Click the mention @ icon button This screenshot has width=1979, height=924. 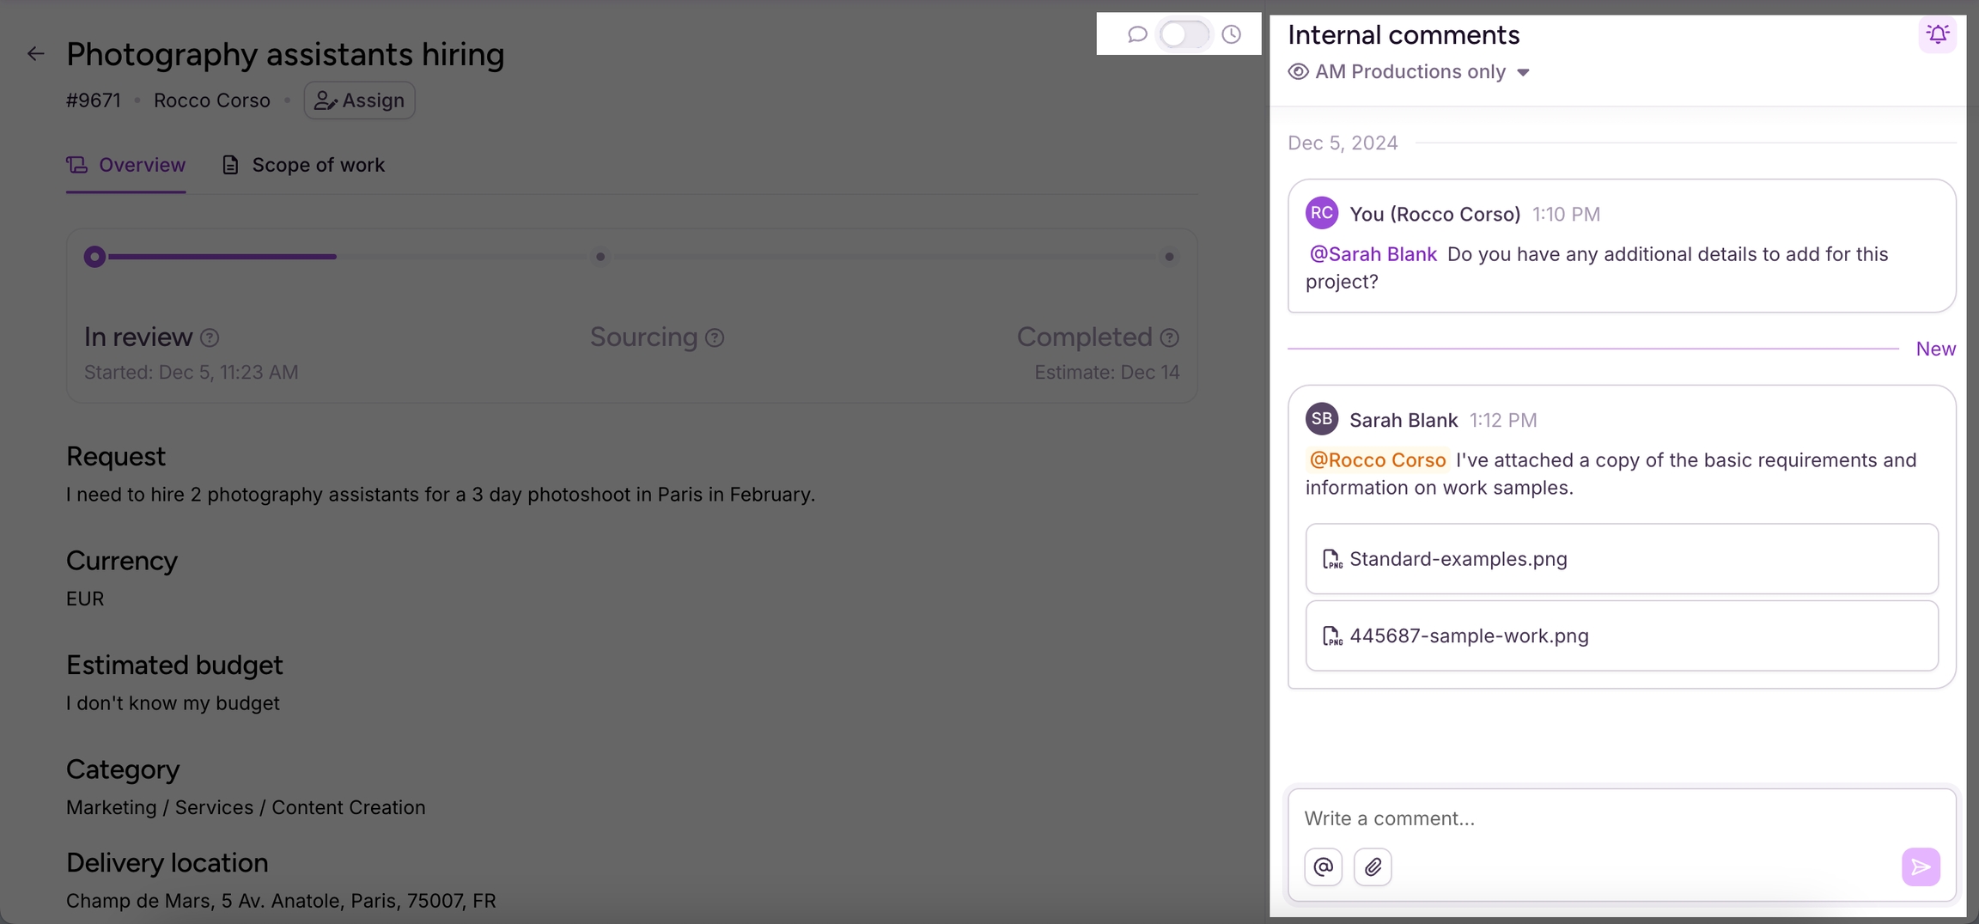pyautogui.click(x=1323, y=866)
